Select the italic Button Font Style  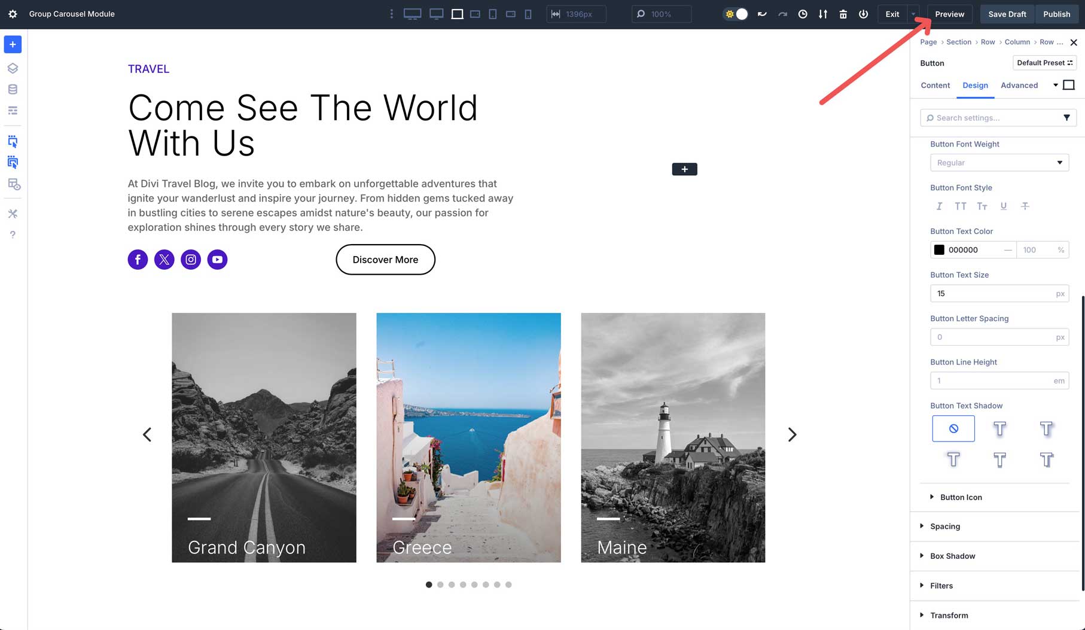pyautogui.click(x=939, y=206)
